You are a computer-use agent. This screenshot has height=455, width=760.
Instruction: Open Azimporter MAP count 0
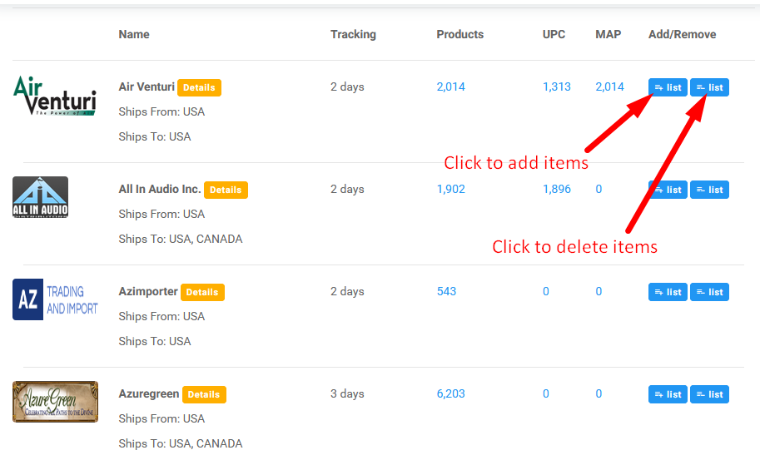(x=599, y=291)
